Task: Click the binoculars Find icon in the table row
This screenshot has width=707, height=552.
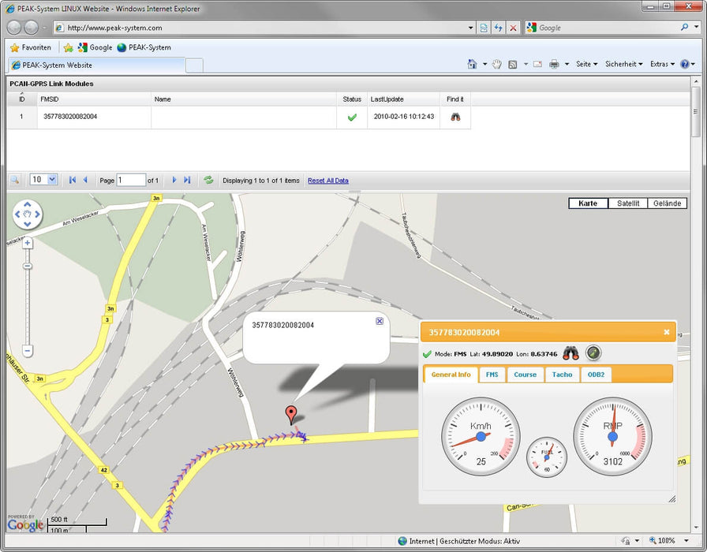Action: 456,116
